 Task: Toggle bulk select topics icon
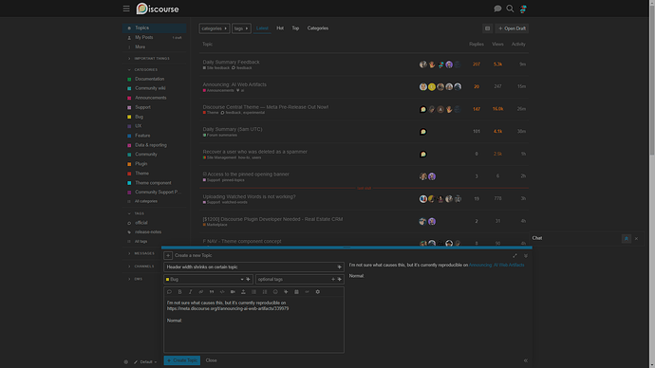487,28
